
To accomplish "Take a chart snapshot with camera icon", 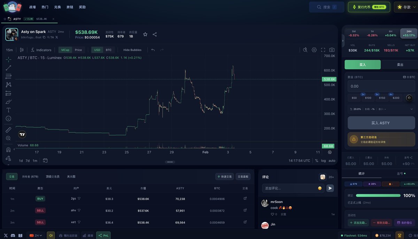I will click(x=332, y=50).
